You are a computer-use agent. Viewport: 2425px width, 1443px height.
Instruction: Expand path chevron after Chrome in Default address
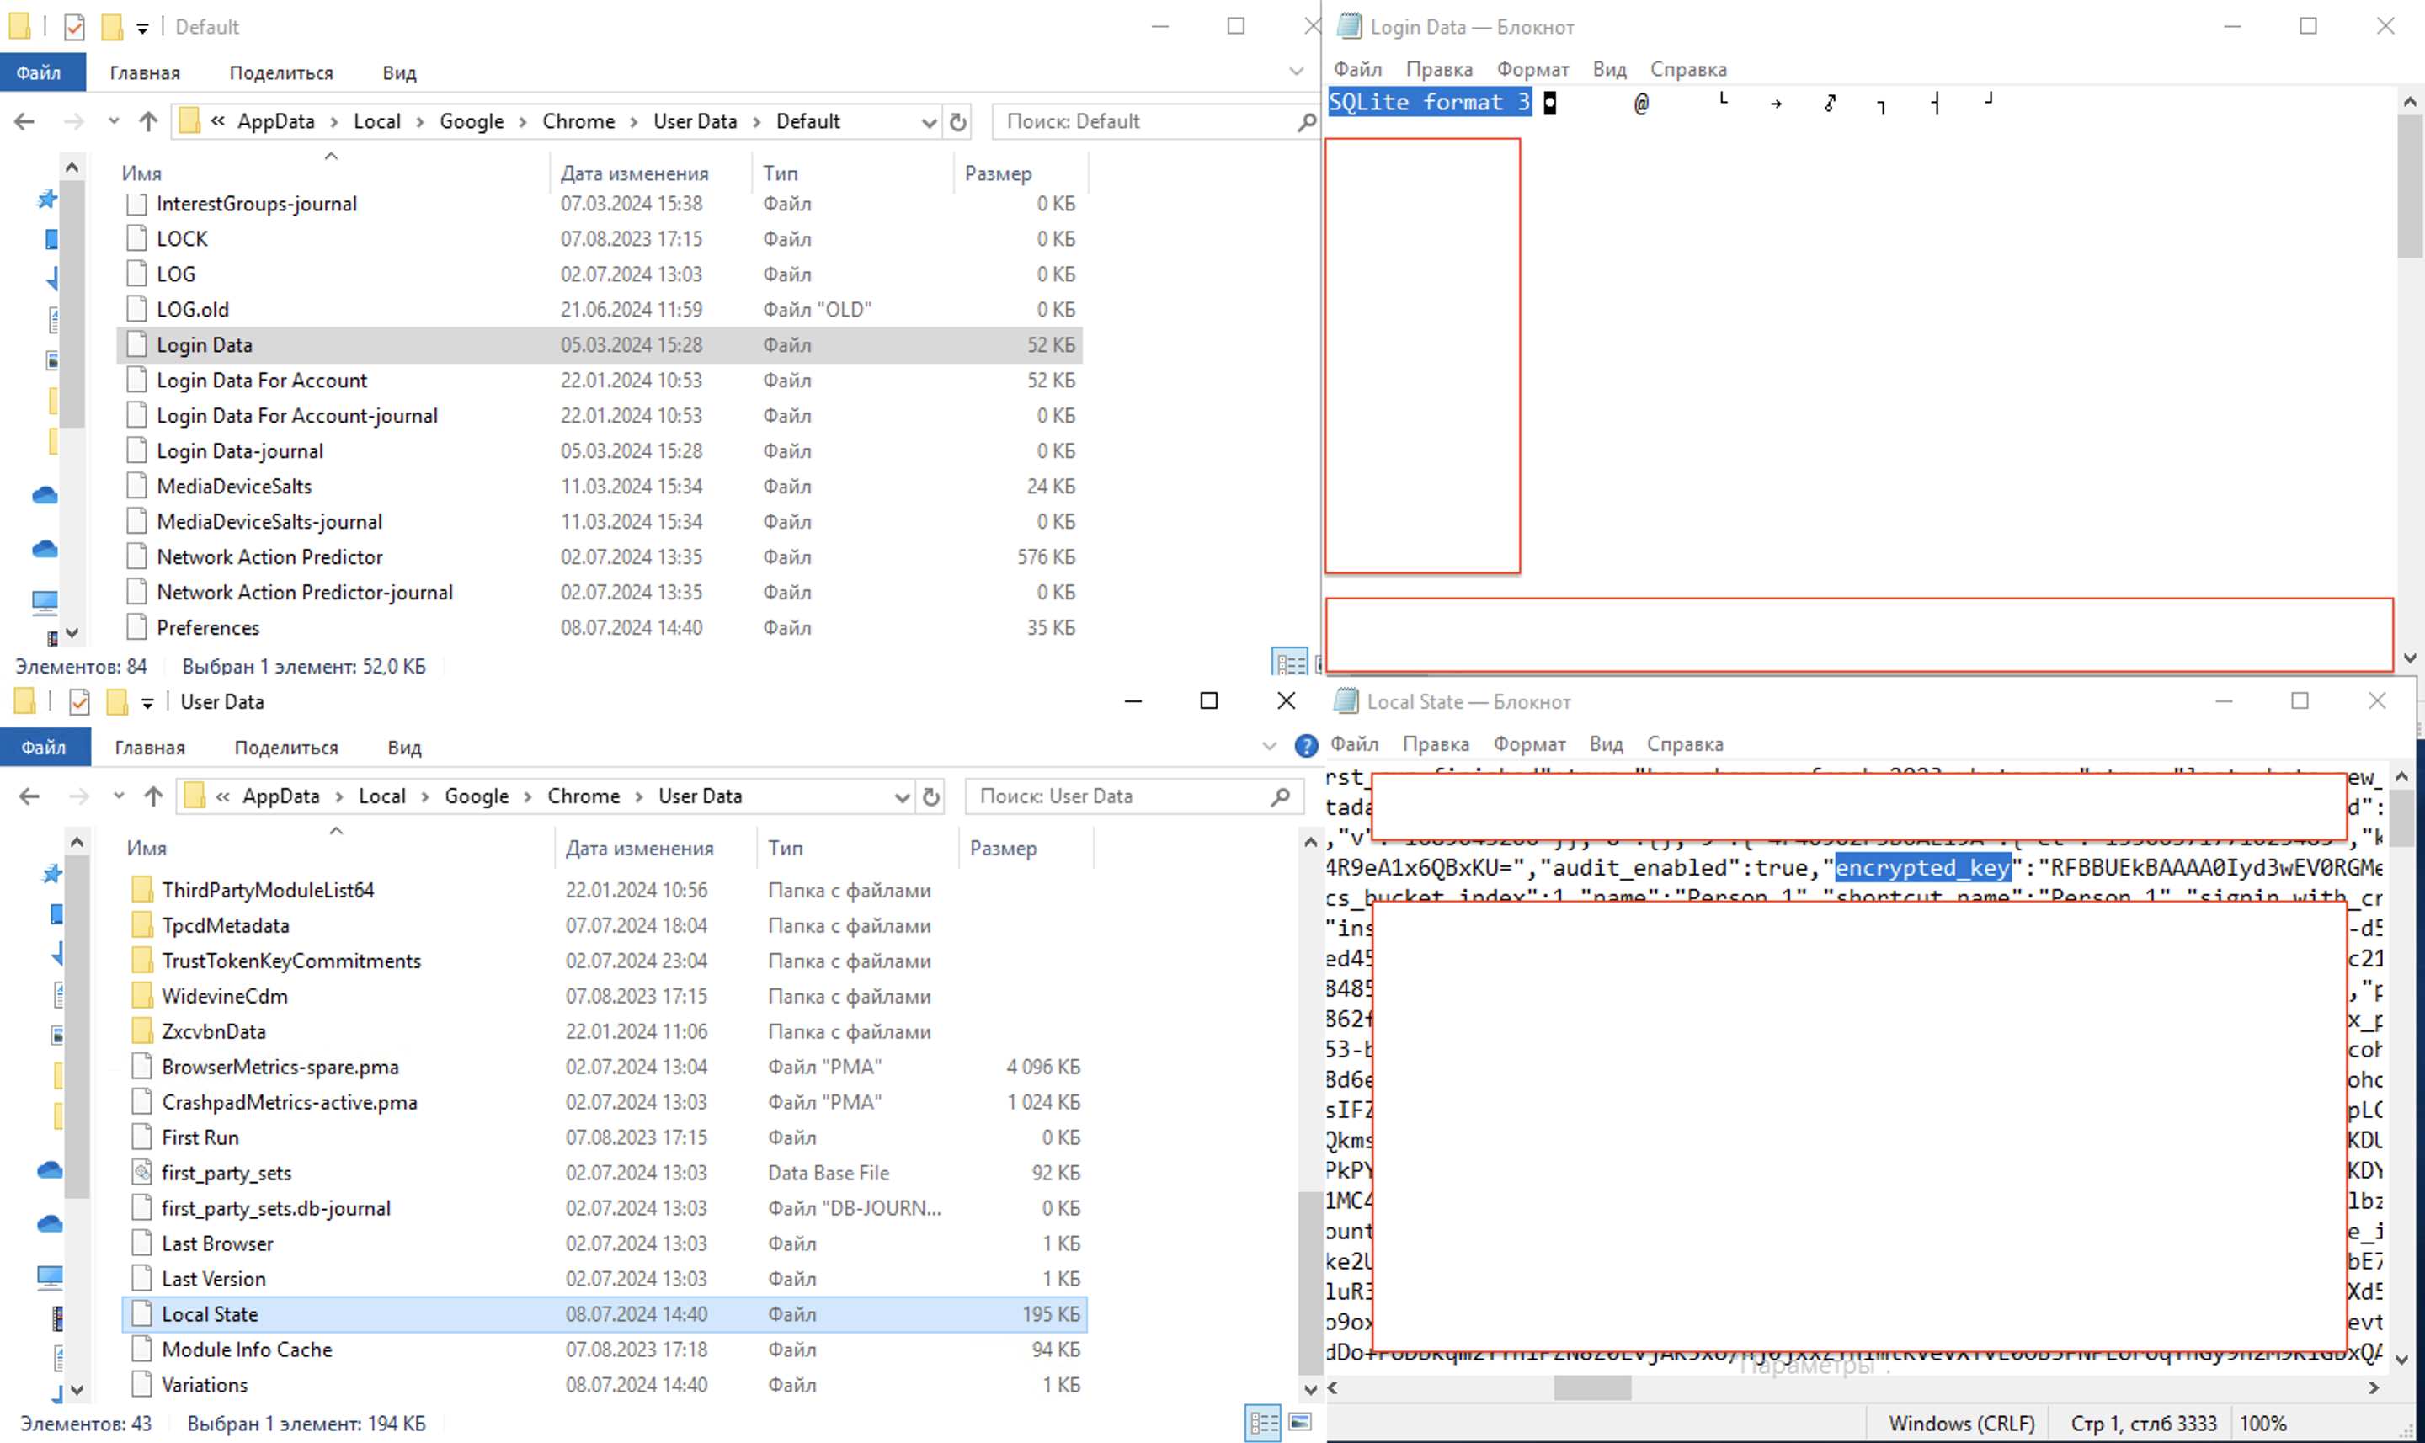tap(634, 121)
